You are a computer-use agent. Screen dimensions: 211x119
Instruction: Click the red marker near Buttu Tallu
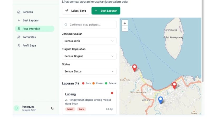click(x=135, y=68)
